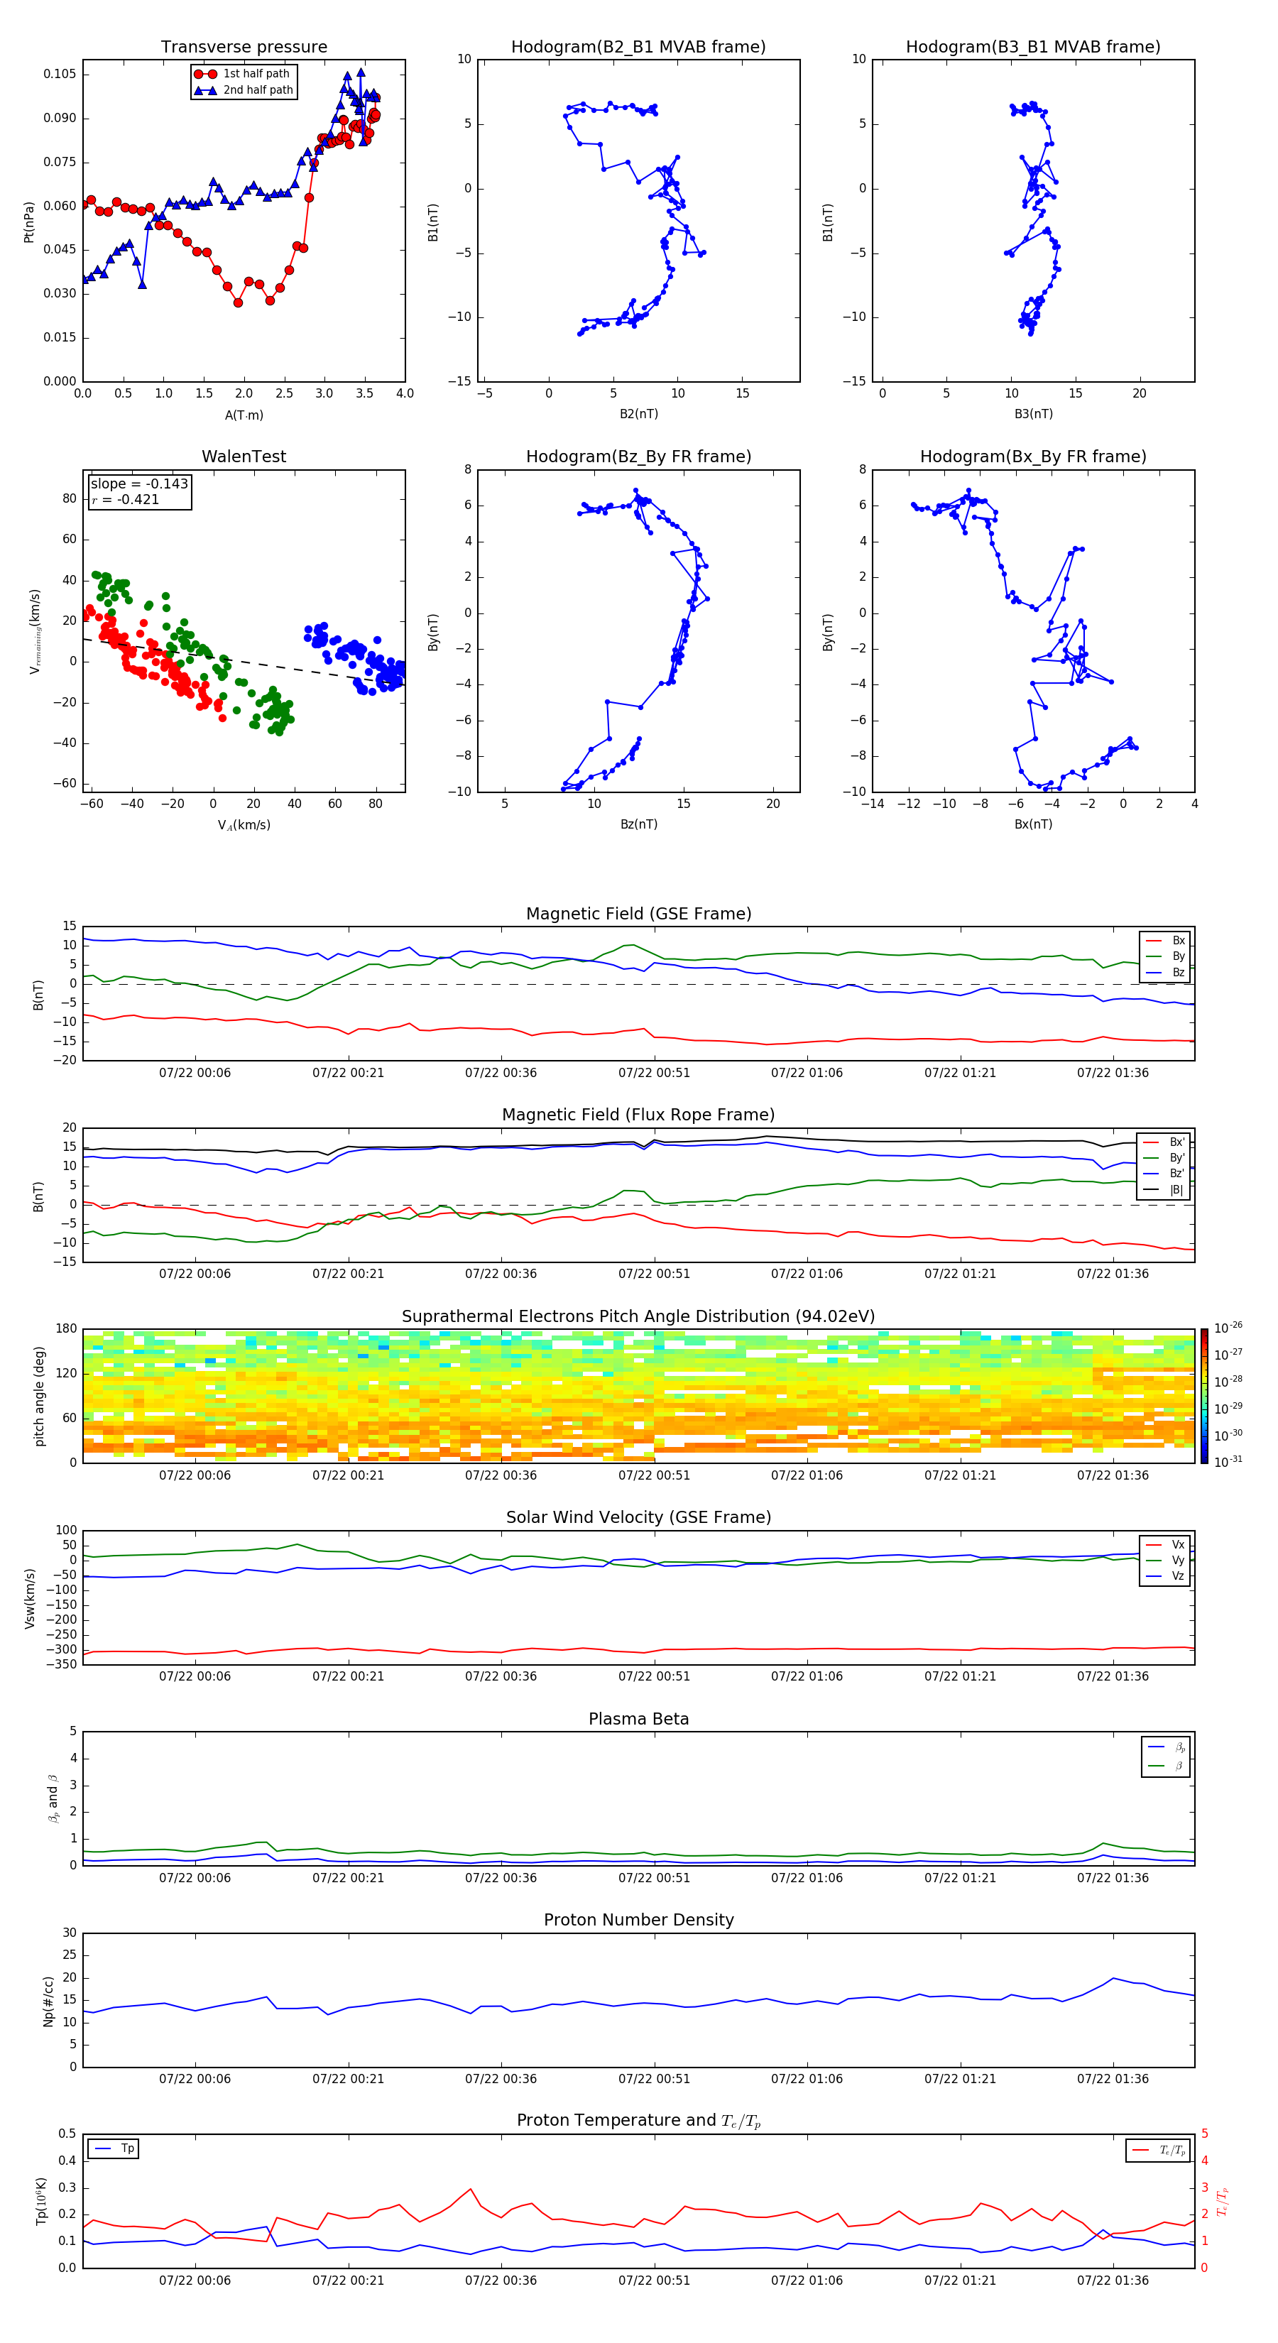This screenshot has height=2343, width=1278.
Task: Click the V_remaining(km/s) y-axis label
Action: pos(35,631)
